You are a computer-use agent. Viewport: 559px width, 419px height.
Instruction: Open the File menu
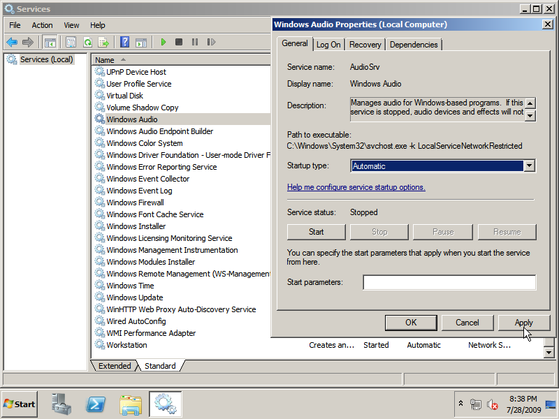point(15,25)
